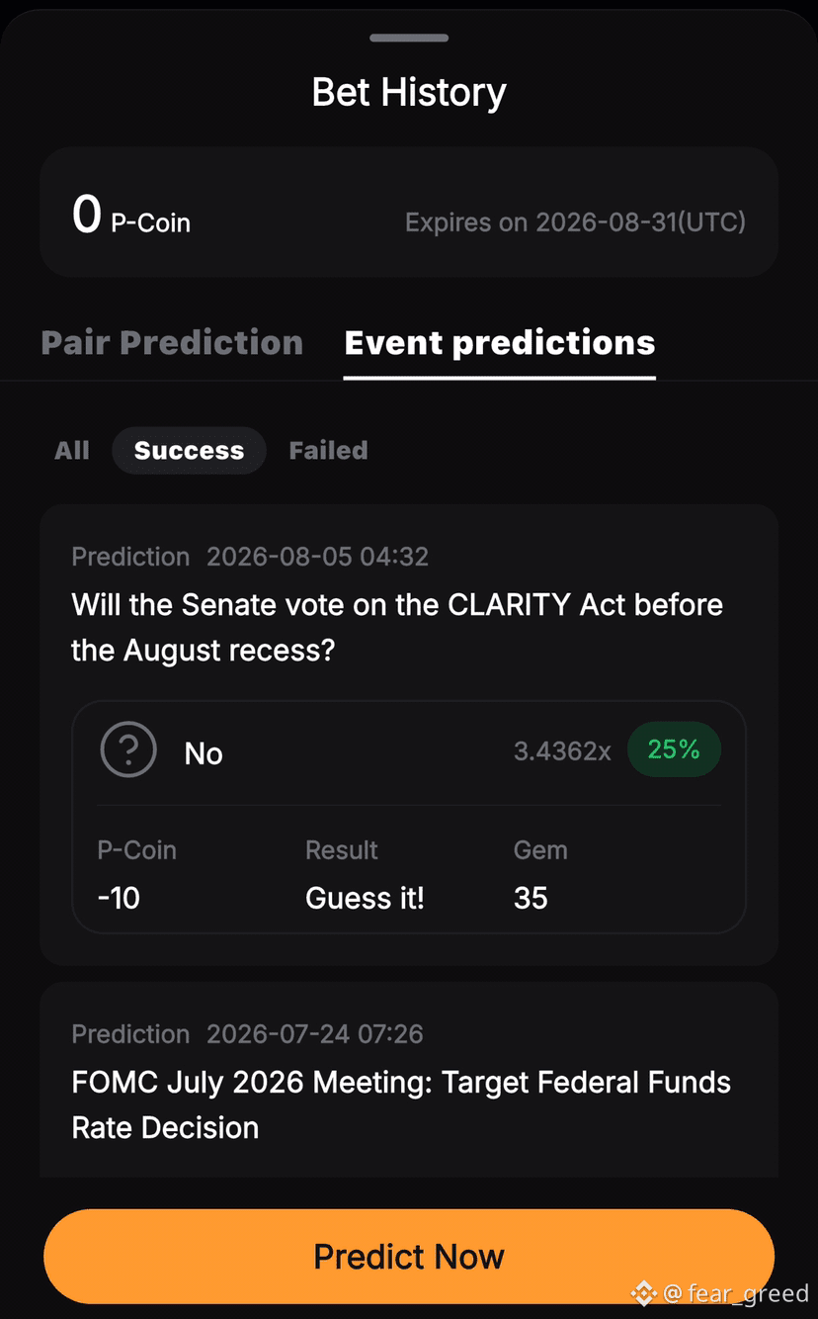The height and width of the screenshot is (1319, 818).
Task: Switch to Pair Prediction tab
Action: [172, 342]
